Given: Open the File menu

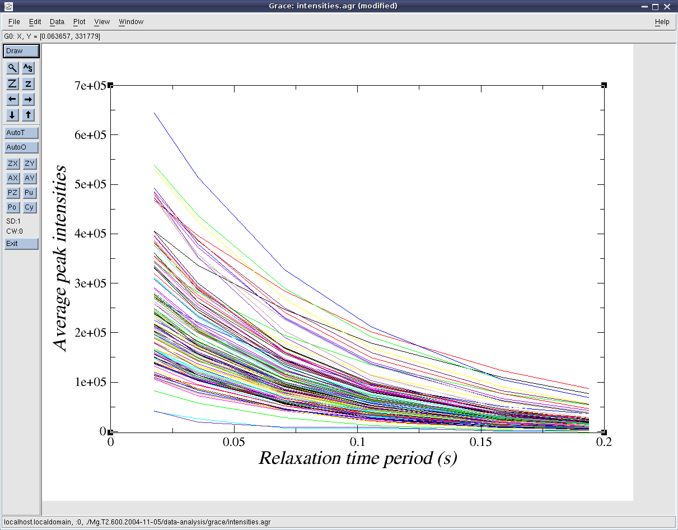Looking at the screenshot, I should 14,22.
